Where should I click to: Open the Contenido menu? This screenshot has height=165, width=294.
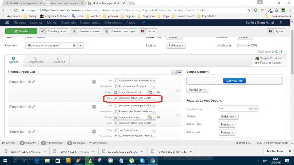[68, 22]
